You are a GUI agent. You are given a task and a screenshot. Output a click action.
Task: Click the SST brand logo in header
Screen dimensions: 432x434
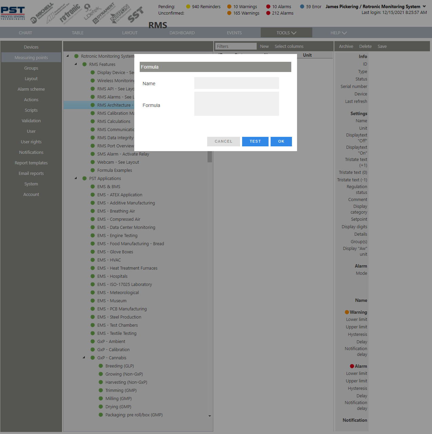pyautogui.click(x=136, y=15)
